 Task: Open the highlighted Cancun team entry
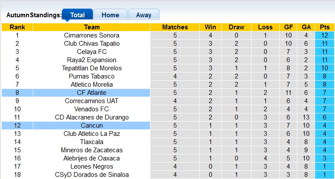click(92, 126)
